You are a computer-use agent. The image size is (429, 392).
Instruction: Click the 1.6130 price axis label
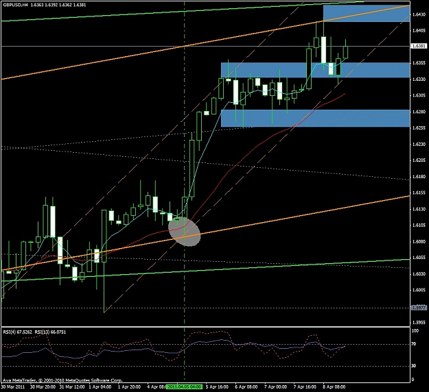pyautogui.click(x=419, y=209)
